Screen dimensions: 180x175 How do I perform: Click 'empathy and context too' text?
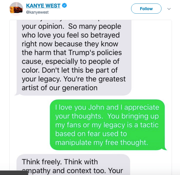[x=64, y=171]
